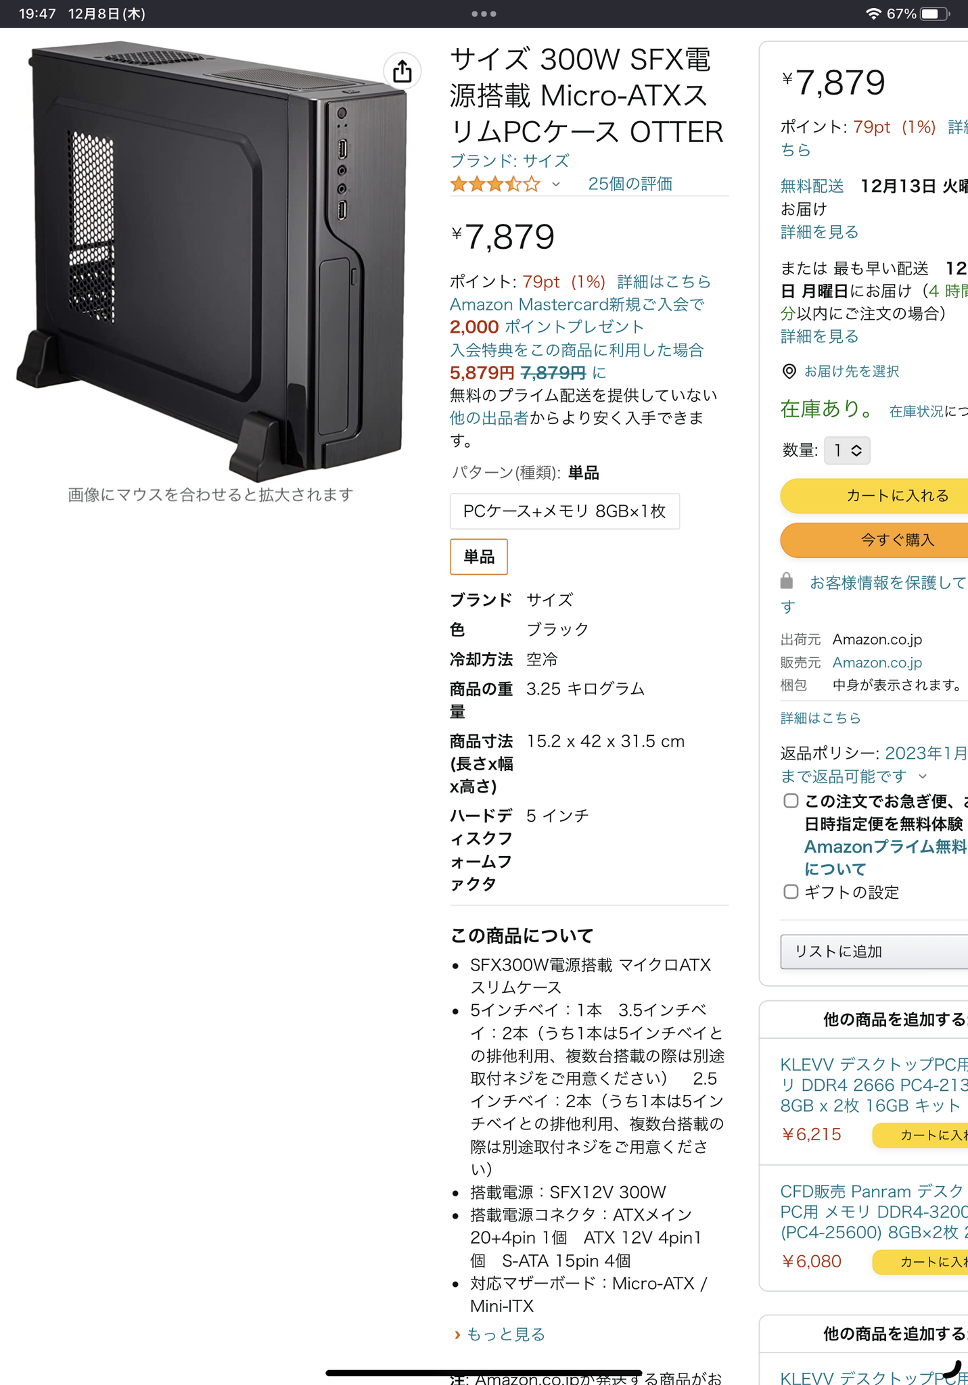Expand the 返品ポリシー return policy chevron
This screenshot has width=968, height=1385.
(923, 776)
